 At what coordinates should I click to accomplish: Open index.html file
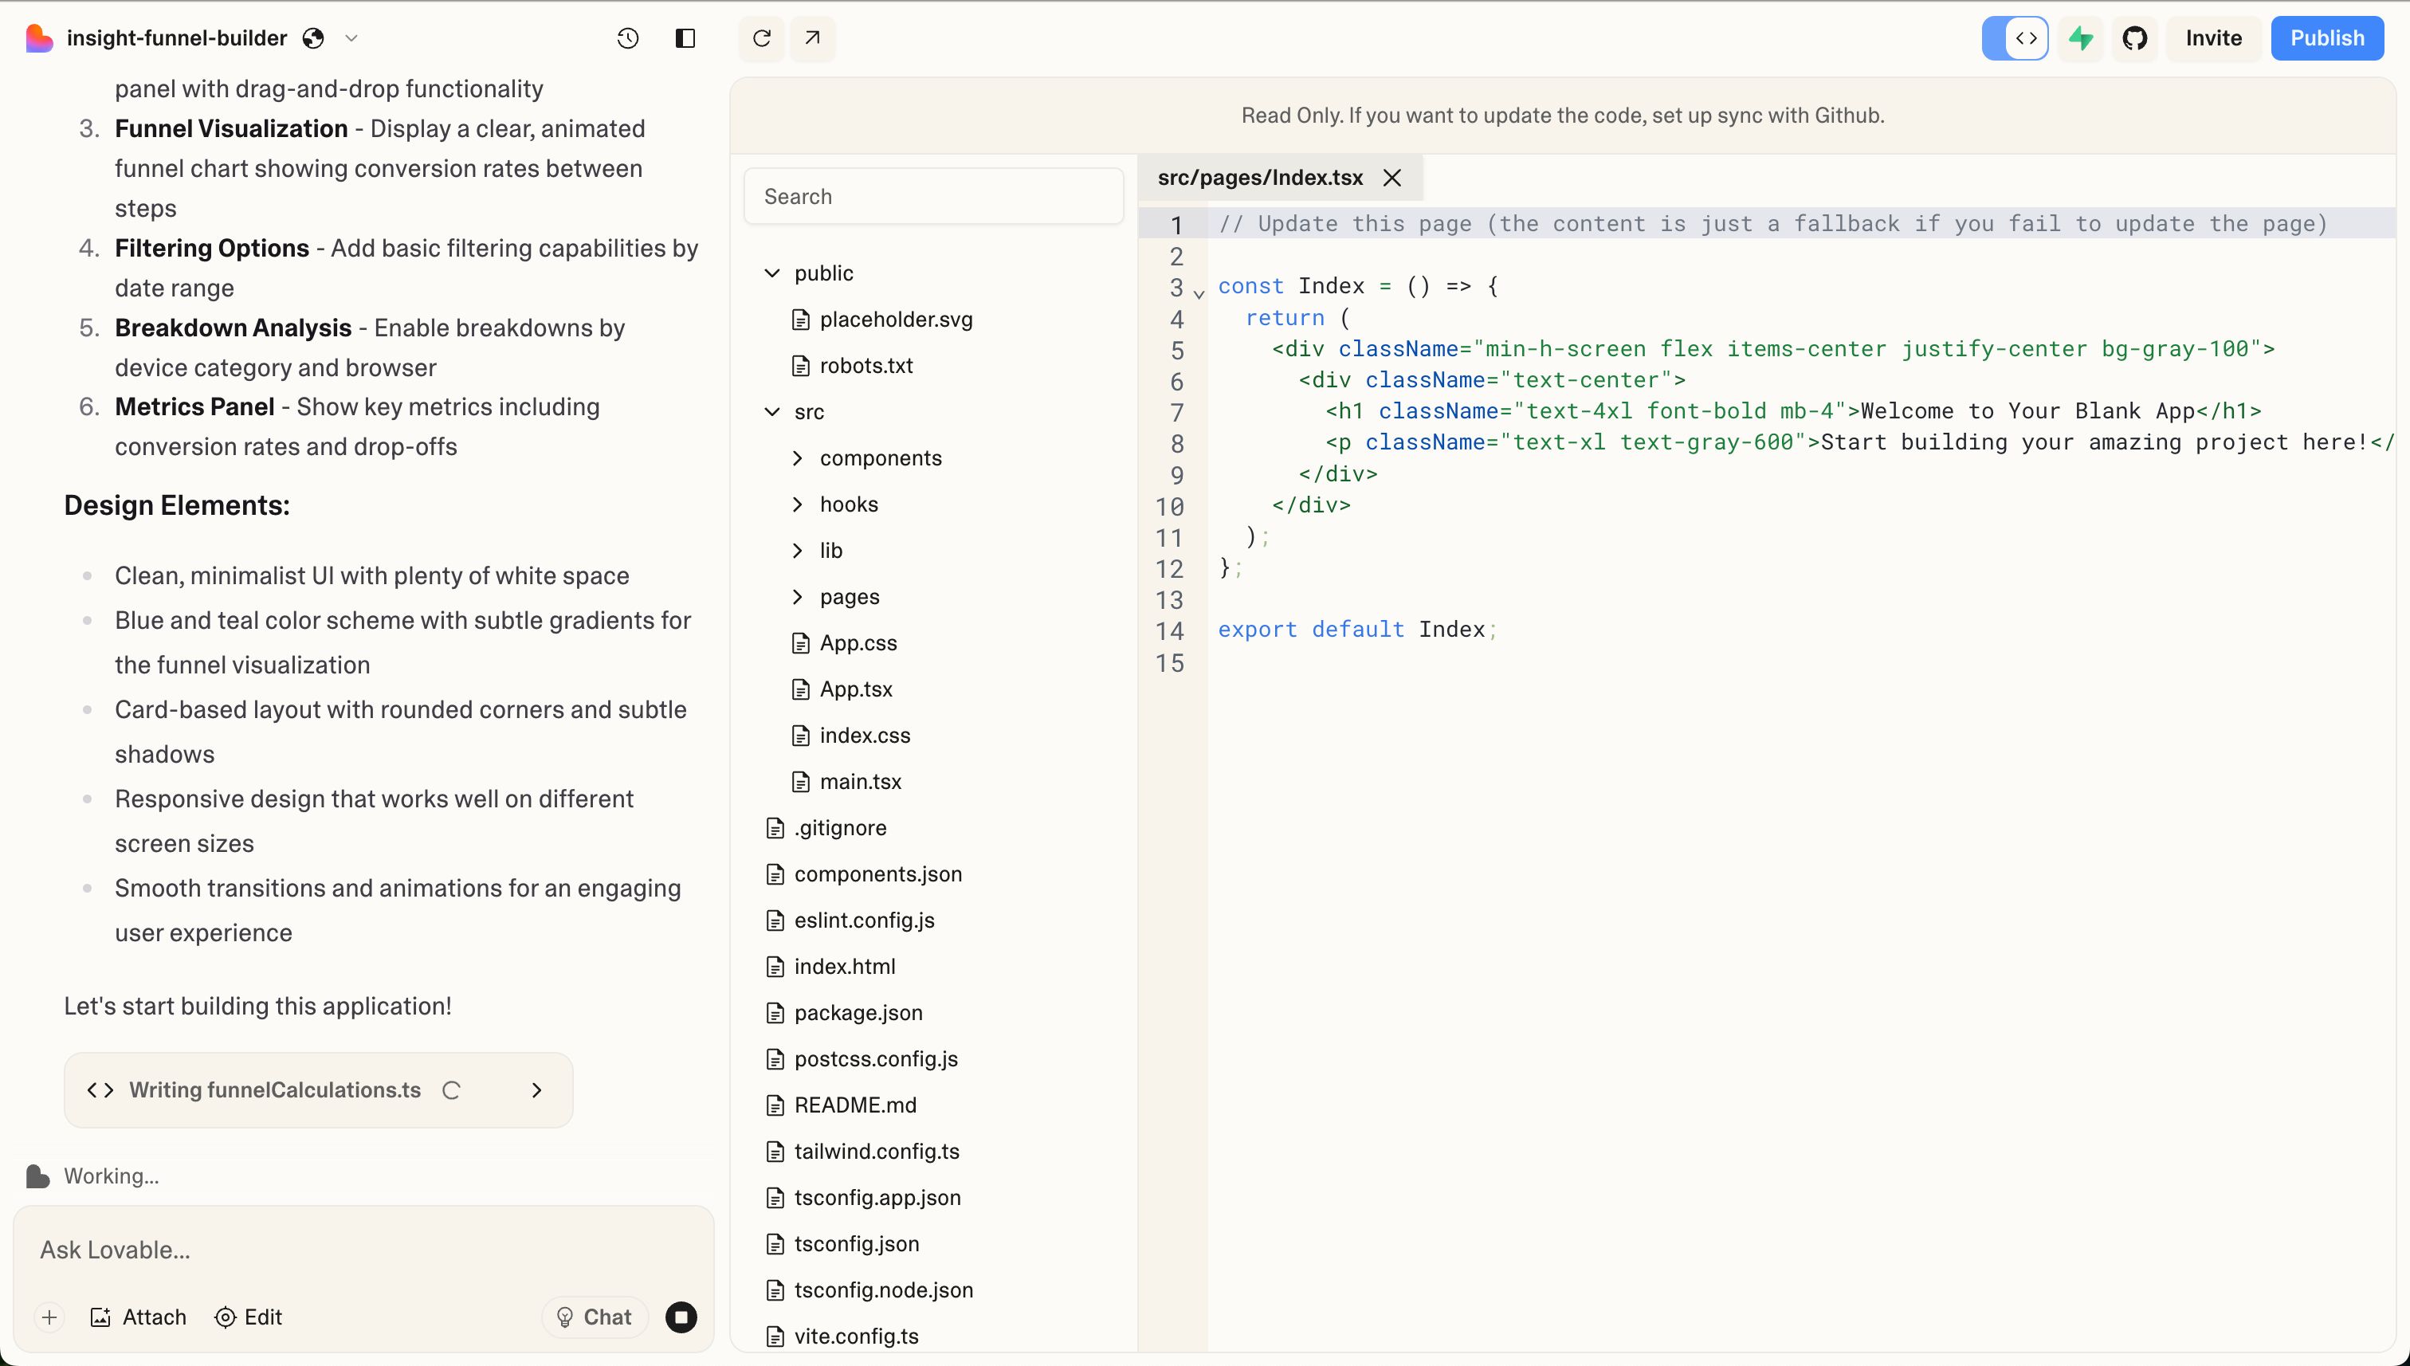tap(831, 967)
